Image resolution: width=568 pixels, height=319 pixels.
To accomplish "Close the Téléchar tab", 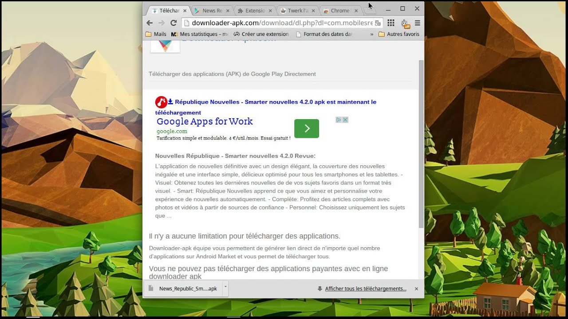I will point(185,11).
